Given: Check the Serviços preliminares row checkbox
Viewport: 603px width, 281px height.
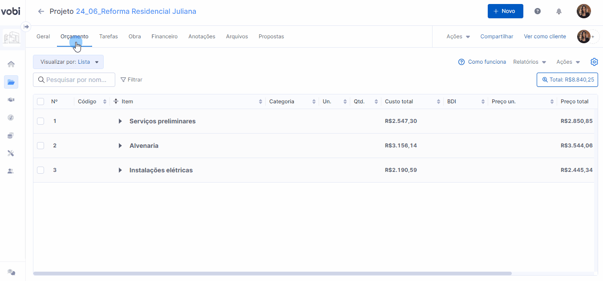Looking at the screenshot, I should 40,121.
